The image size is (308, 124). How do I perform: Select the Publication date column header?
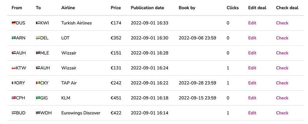(147, 8)
